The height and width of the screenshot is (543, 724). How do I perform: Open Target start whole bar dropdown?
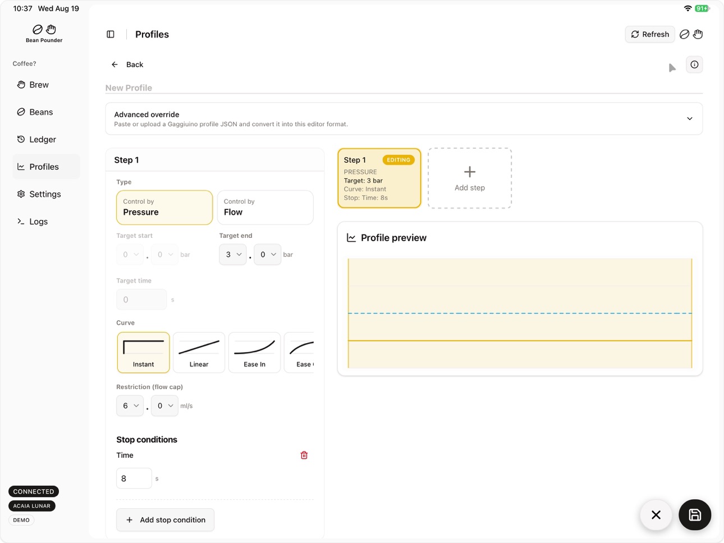[130, 255]
